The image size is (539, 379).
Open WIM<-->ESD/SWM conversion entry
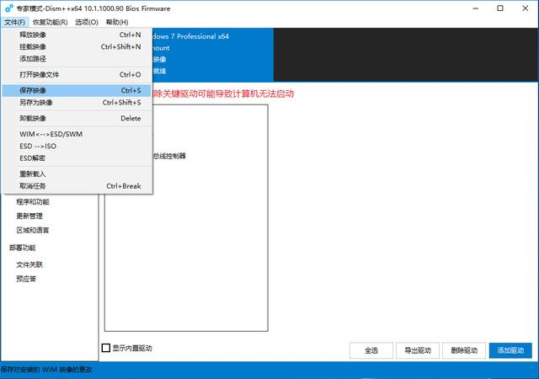[77, 134]
